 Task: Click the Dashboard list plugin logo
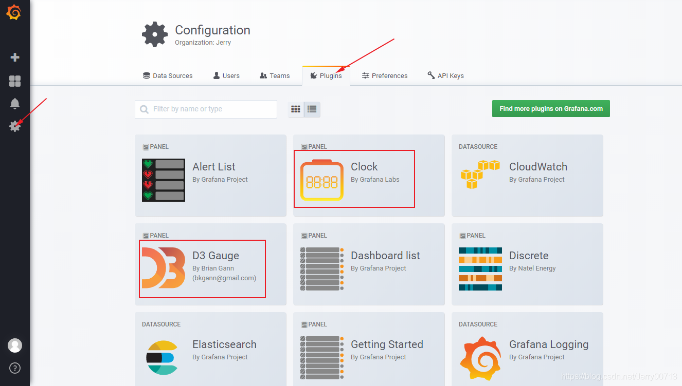point(322,268)
